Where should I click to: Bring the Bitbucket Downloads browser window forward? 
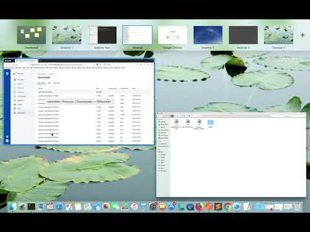[79, 101]
